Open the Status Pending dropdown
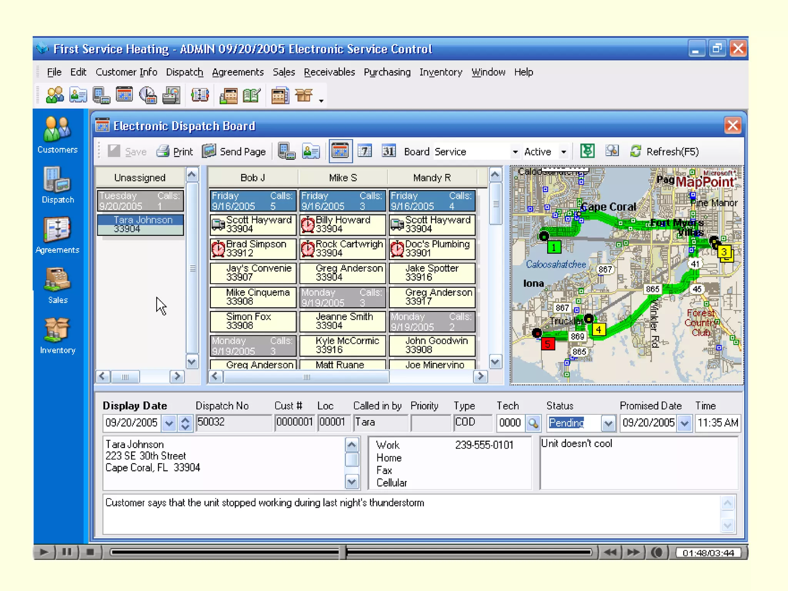788x591 pixels. [608, 423]
